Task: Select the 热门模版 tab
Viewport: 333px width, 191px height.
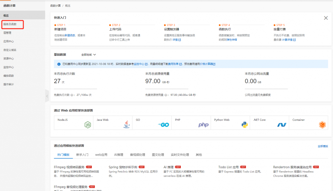Action: [63, 155]
